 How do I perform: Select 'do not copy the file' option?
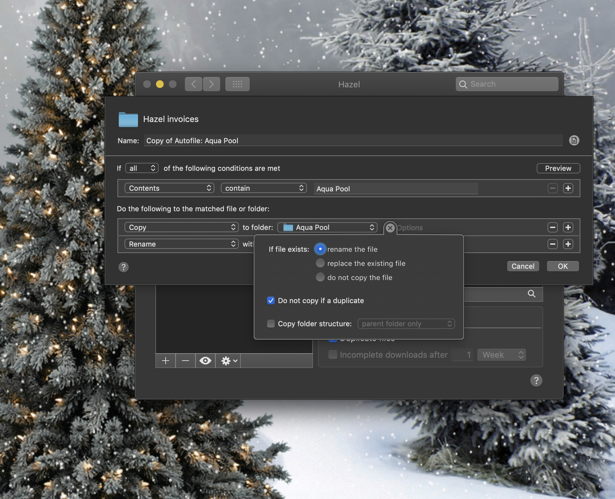(x=320, y=277)
